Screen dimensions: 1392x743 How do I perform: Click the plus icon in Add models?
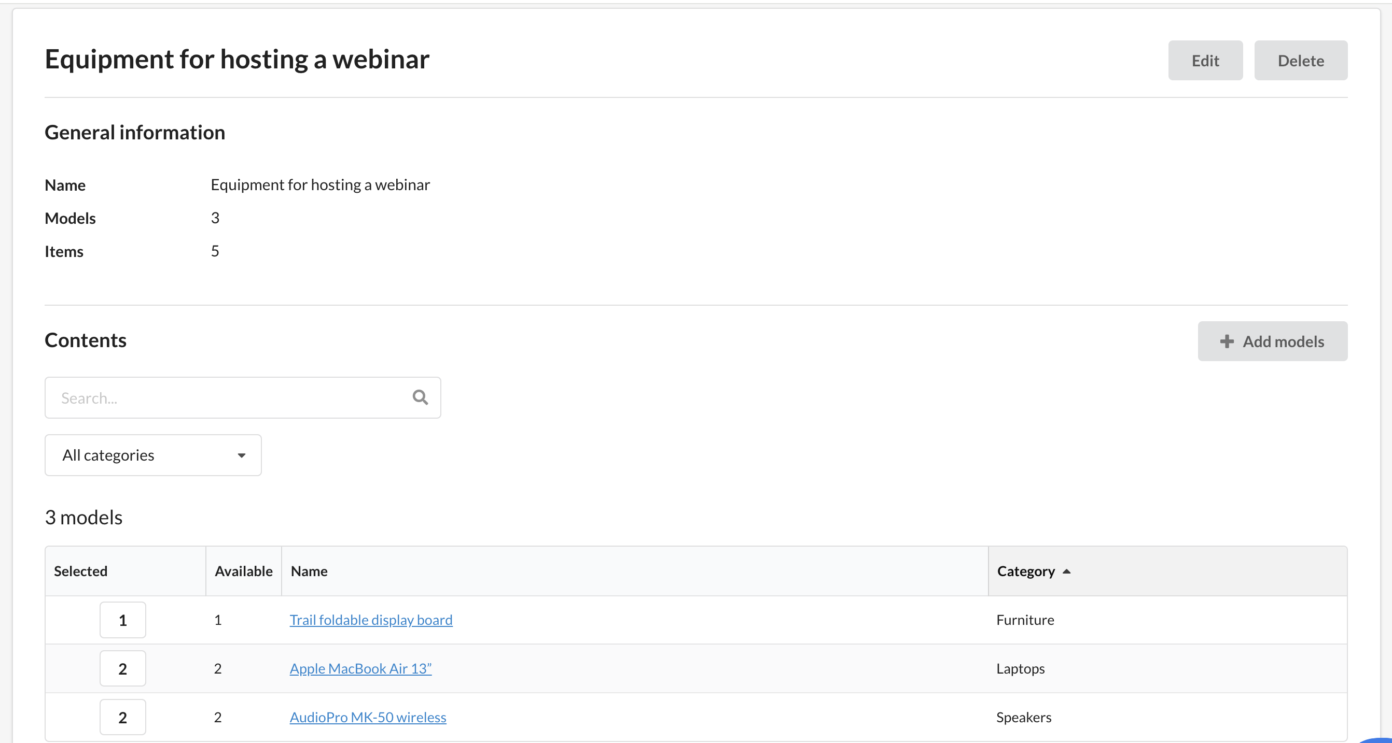click(x=1227, y=341)
